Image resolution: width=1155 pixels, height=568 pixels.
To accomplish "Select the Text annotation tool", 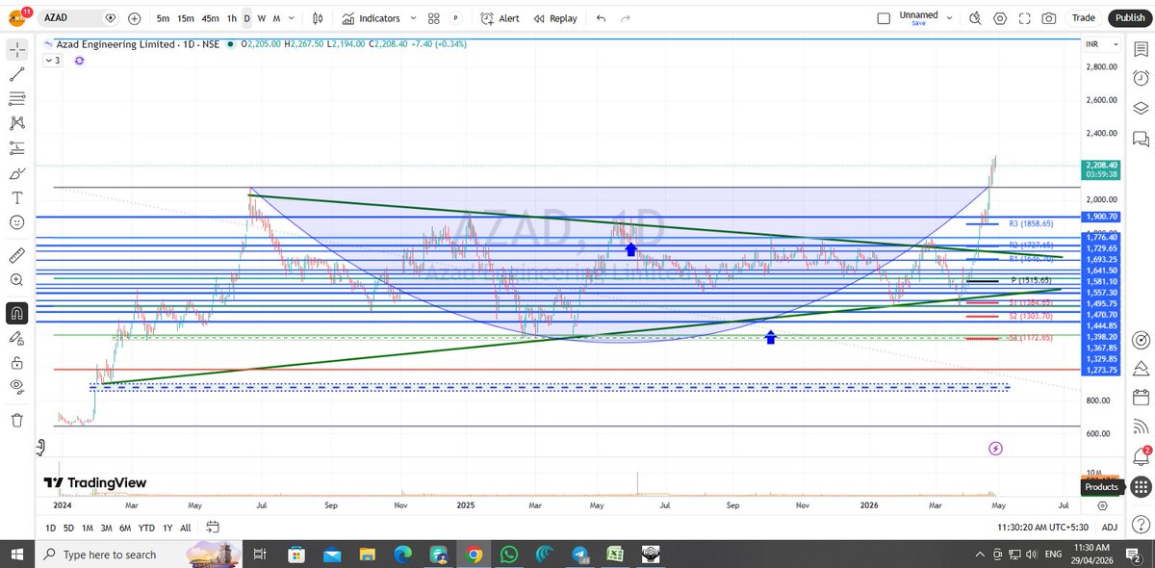I will point(16,197).
